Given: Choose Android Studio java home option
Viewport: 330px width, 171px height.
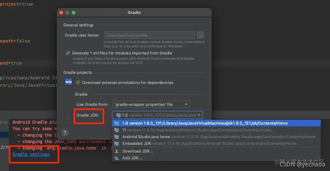Looking at the screenshot, I should pos(216,137).
